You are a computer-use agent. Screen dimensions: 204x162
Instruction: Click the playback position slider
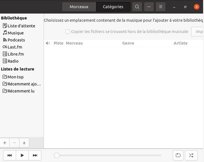point(108,155)
